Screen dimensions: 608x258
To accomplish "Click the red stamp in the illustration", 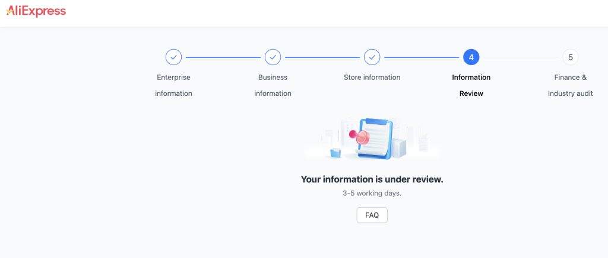I will (360, 136).
